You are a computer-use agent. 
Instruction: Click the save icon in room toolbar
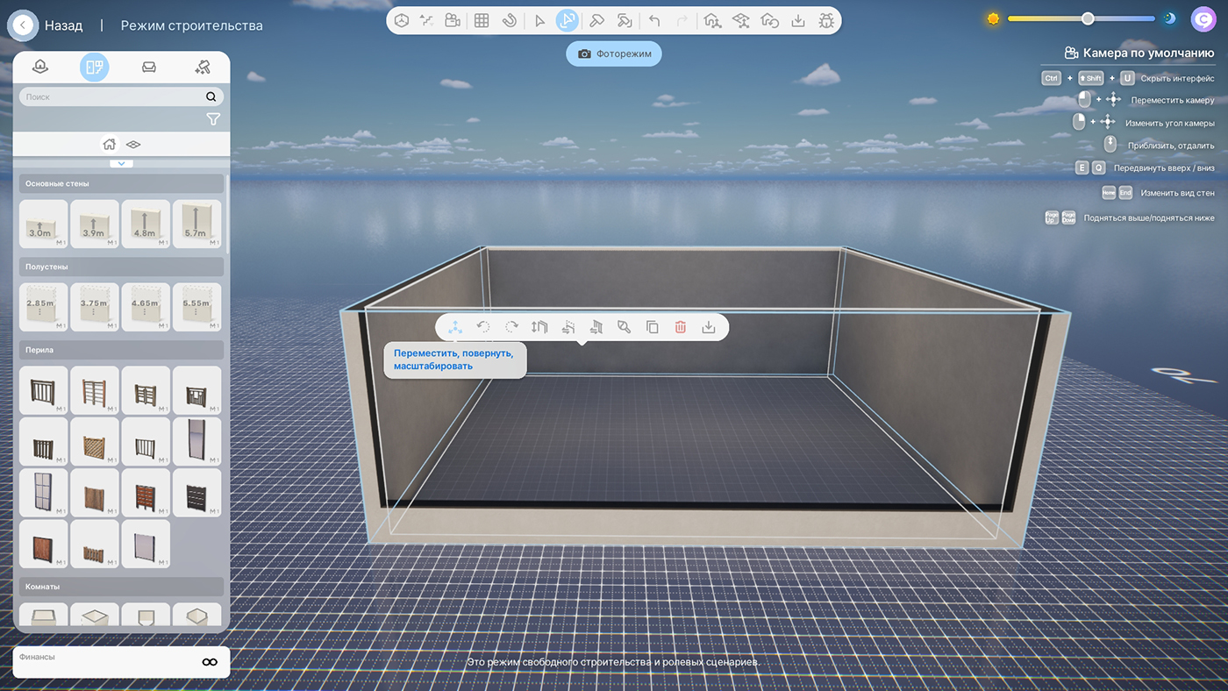click(709, 327)
